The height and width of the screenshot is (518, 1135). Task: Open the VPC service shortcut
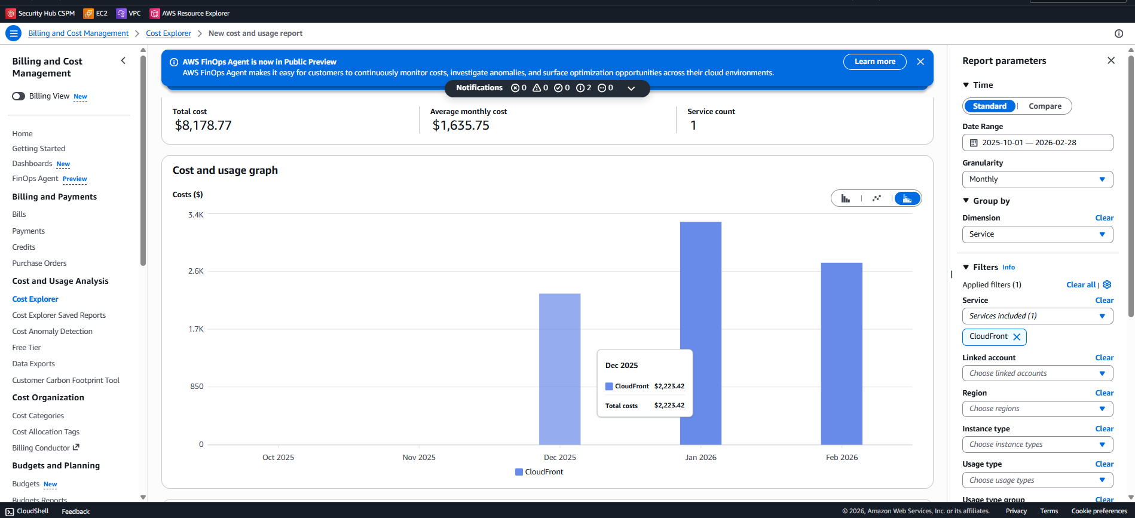click(129, 13)
